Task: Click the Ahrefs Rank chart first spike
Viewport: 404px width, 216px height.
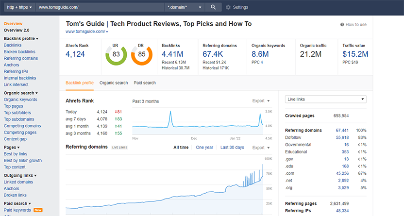Action: click(x=170, y=118)
